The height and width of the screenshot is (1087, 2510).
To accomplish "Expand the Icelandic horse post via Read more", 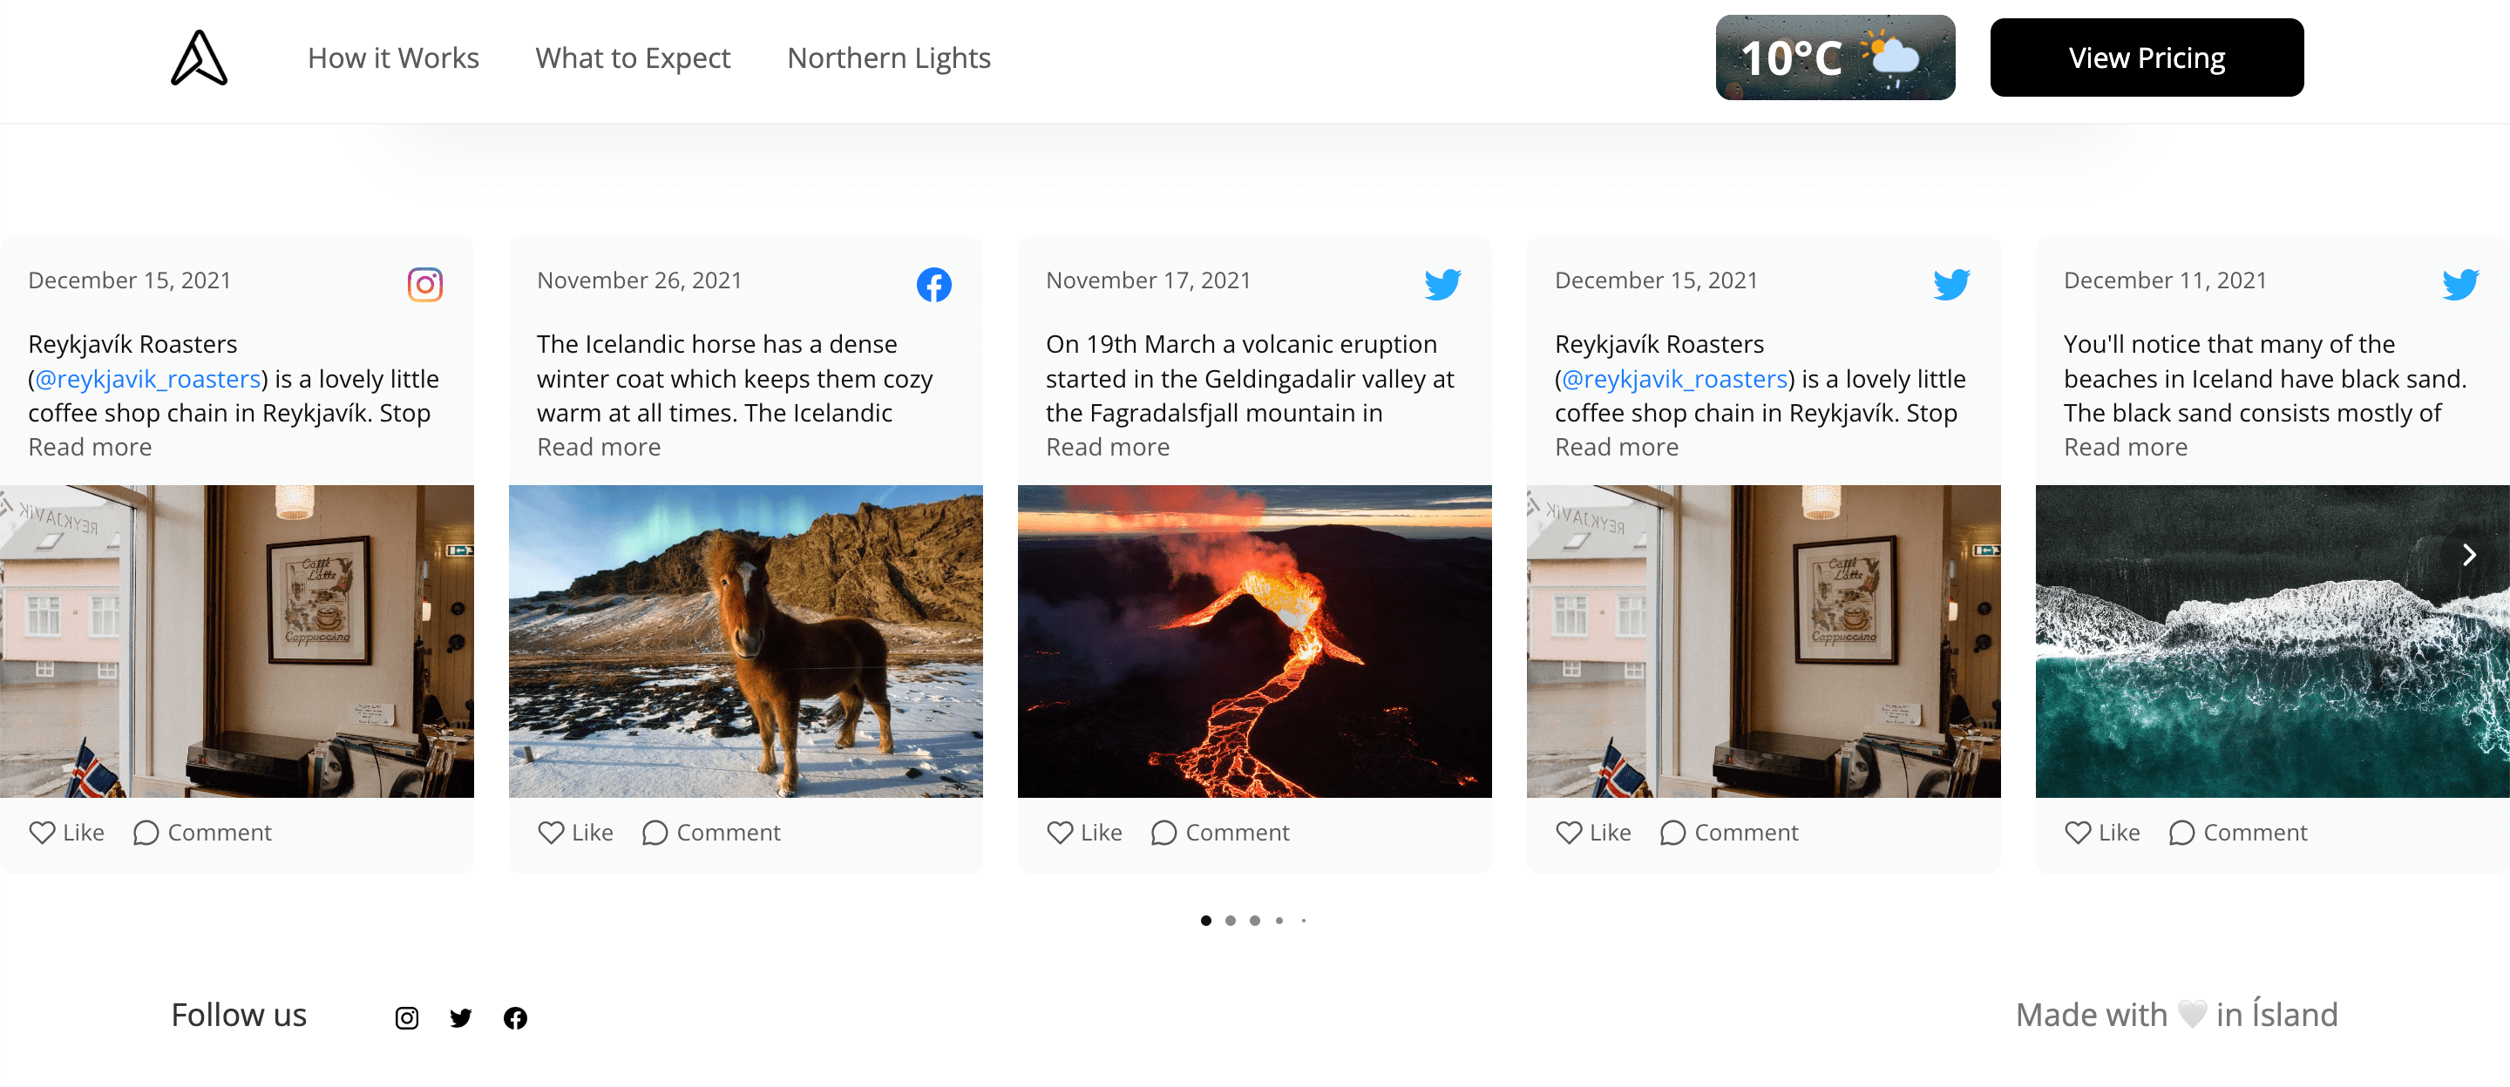I will (x=600, y=446).
